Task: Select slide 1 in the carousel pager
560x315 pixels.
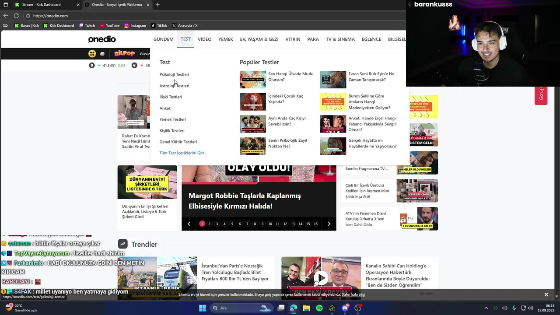Action: (202, 224)
